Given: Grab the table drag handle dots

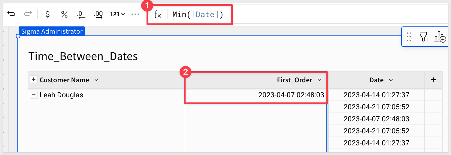Looking at the screenshot, I should point(409,37).
